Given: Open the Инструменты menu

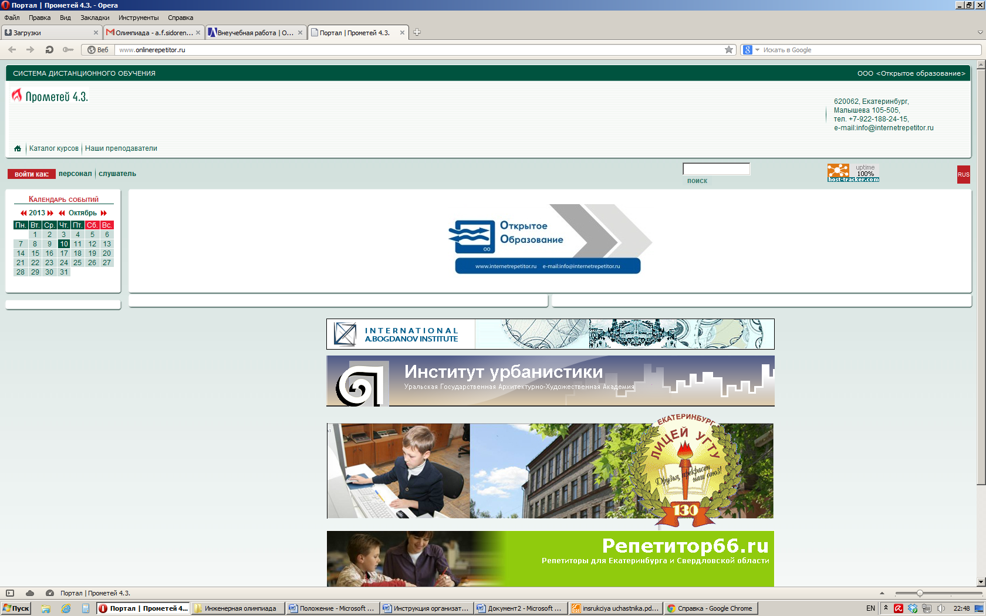Looking at the screenshot, I should pos(139,18).
